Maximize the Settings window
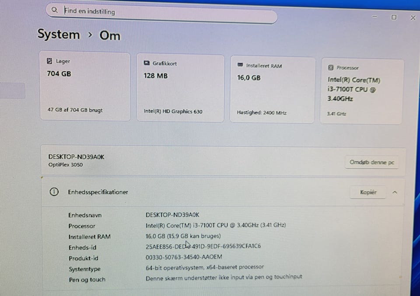420x296 pixels. point(394,17)
